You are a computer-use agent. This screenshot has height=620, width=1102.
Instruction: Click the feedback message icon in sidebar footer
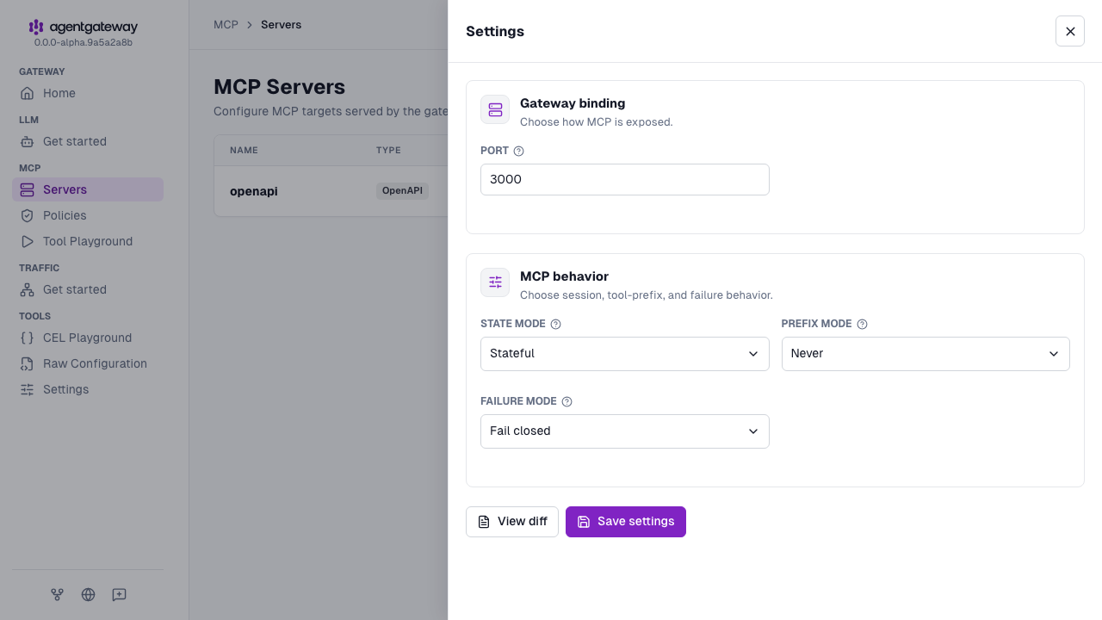click(119, 594)
